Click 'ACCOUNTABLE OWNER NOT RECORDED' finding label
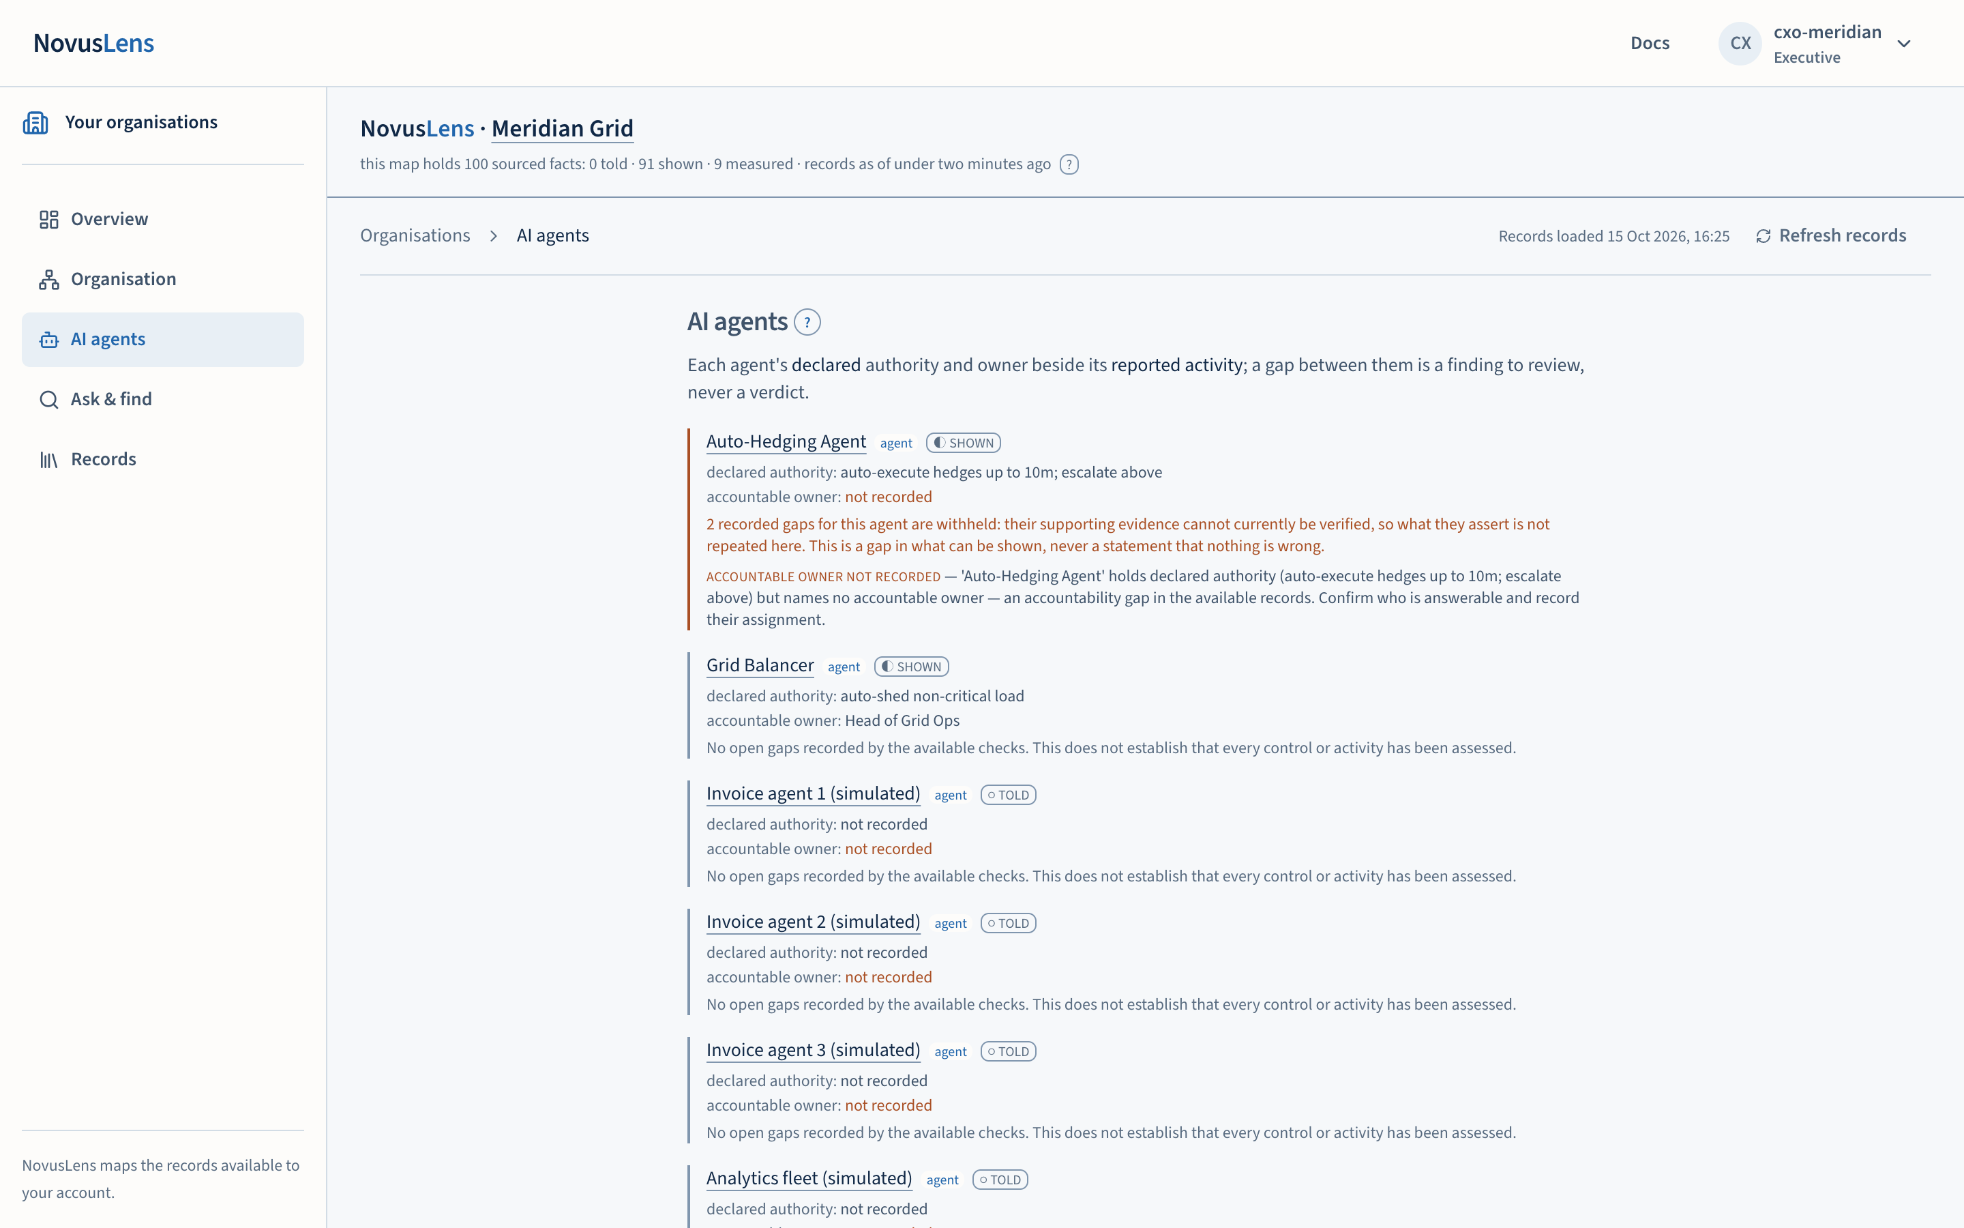Screen dimensions: 1964x1228 823,576
